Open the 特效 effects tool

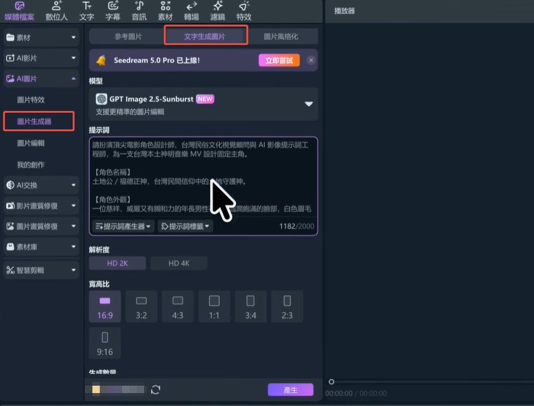tap(244, 11)
